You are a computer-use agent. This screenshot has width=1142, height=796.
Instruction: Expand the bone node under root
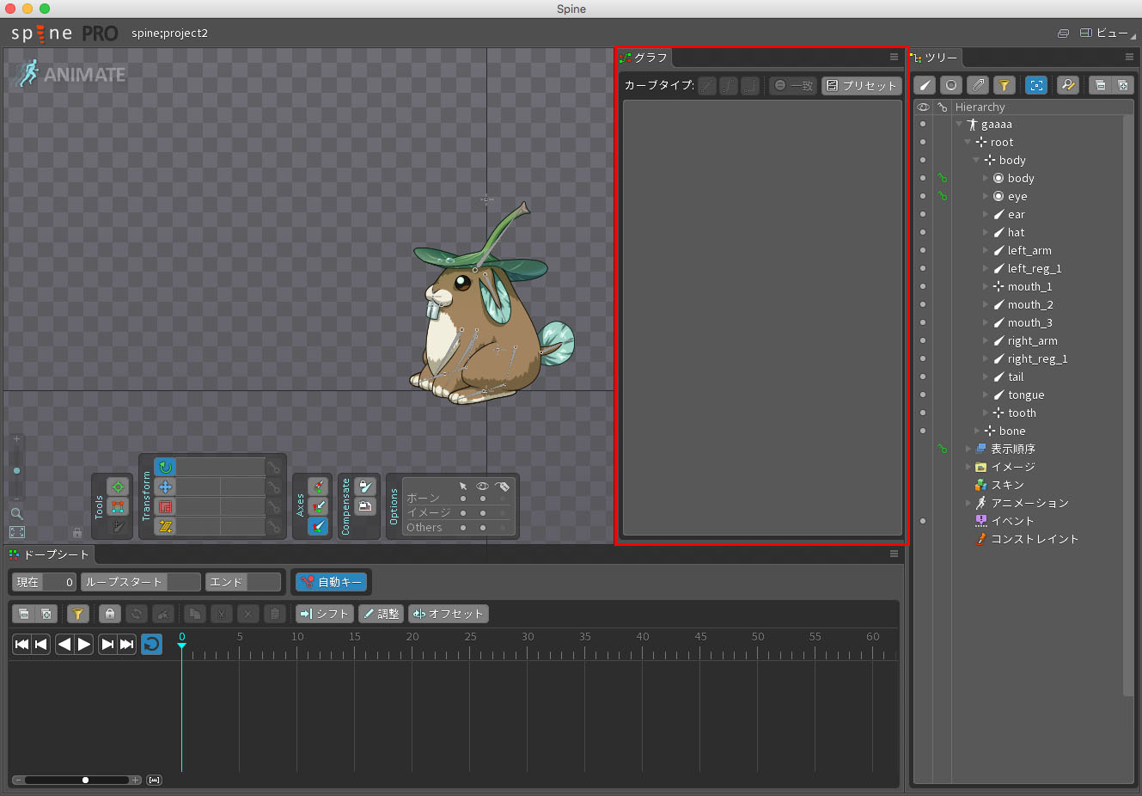pos(977,431)
